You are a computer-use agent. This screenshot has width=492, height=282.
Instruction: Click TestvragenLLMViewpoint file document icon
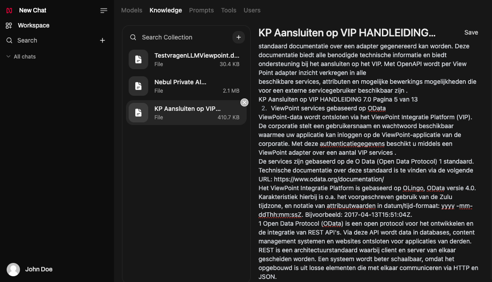[138, 59]
